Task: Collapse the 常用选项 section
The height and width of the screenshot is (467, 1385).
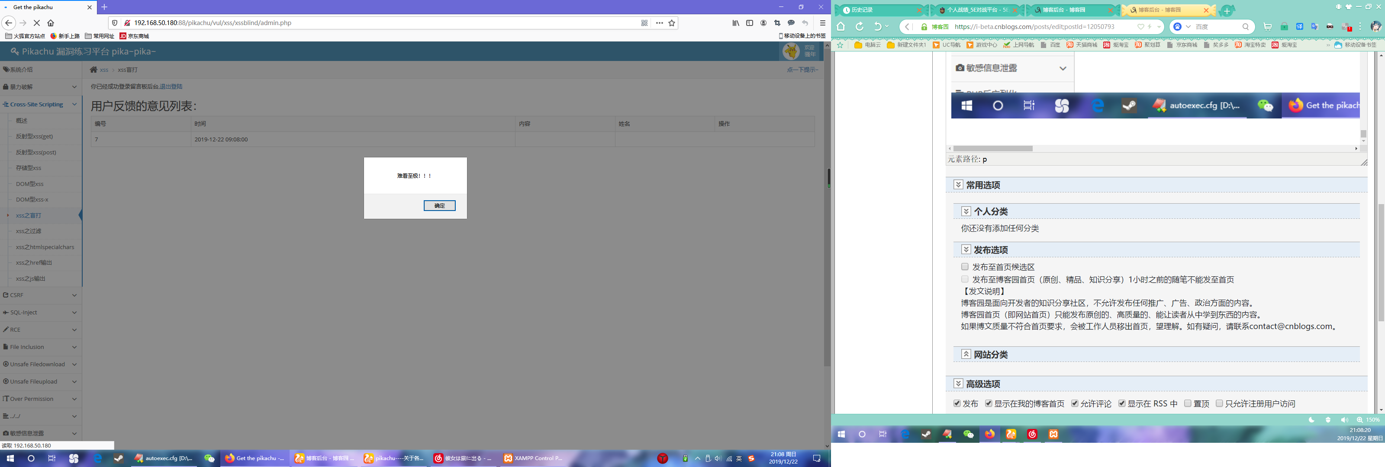Action: coord(958,185)
